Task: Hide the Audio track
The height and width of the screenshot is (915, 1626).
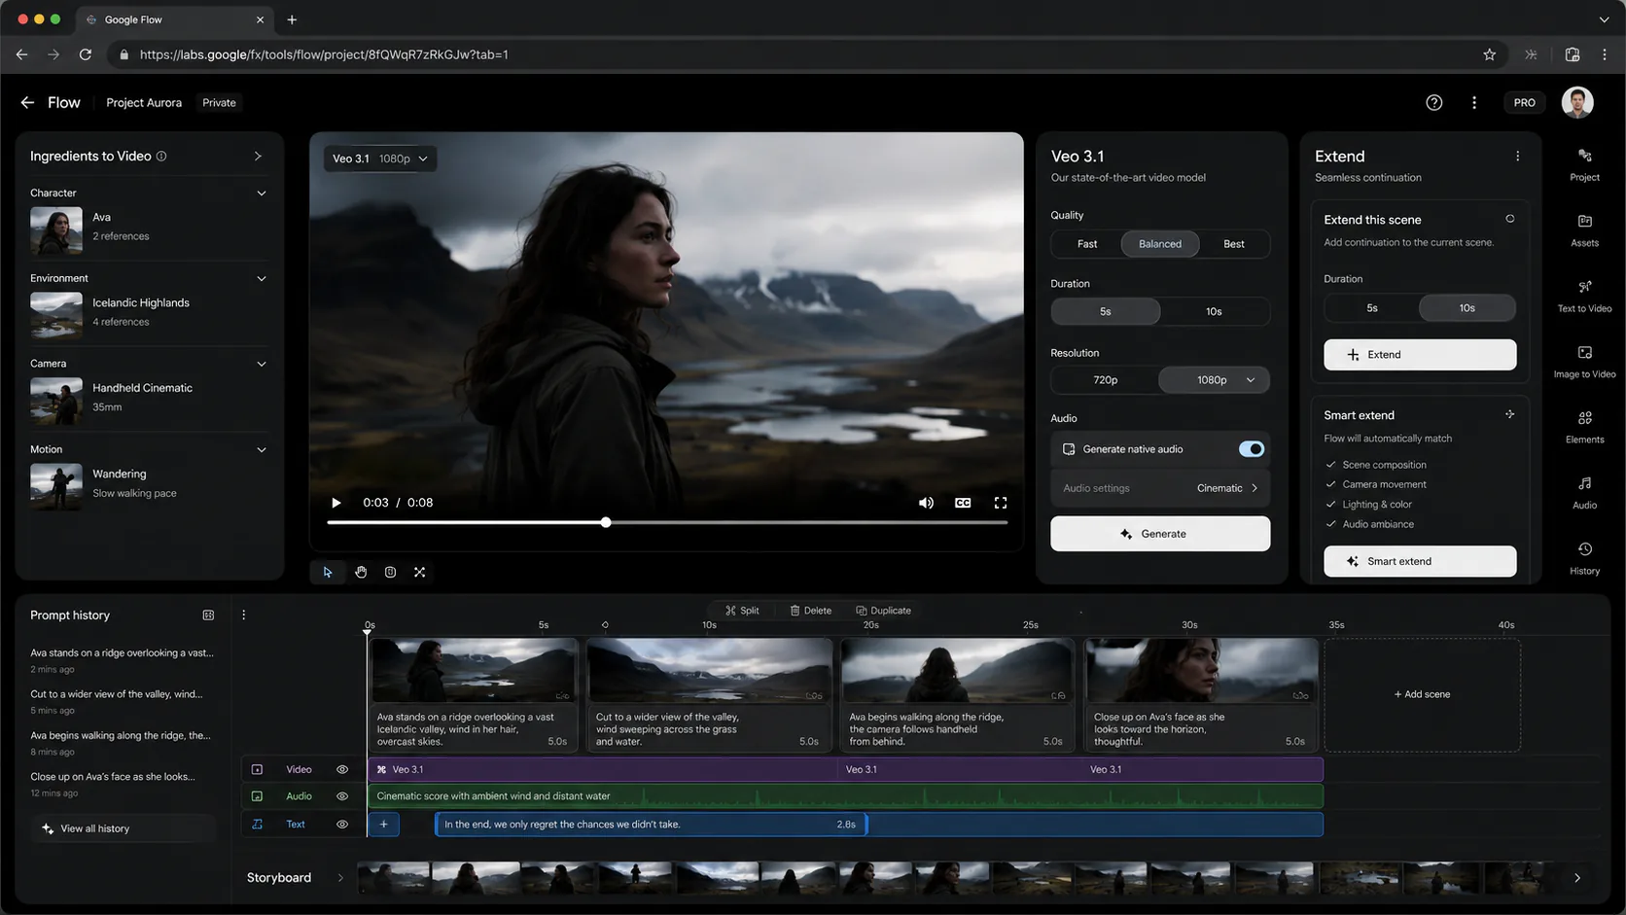Action: 342,796
